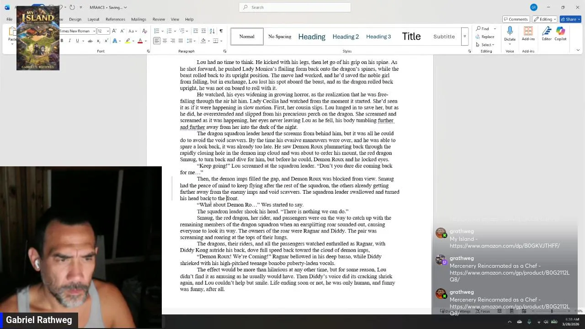Open Styles pane launcher arrow
Viewport: 585px width, 329px height.
tap(469, 51)
